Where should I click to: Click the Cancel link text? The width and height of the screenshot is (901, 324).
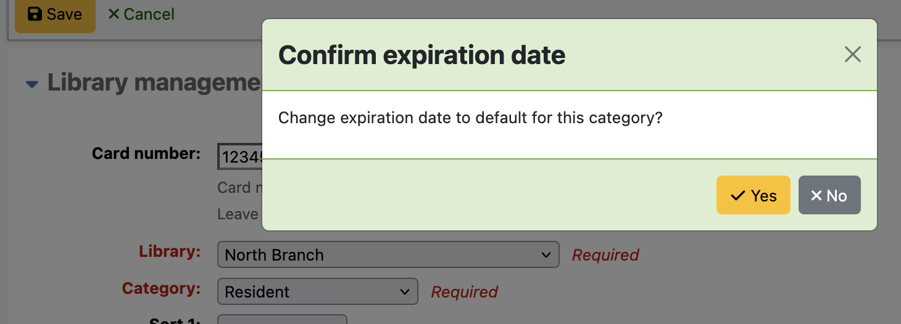[x=149, y=14]
